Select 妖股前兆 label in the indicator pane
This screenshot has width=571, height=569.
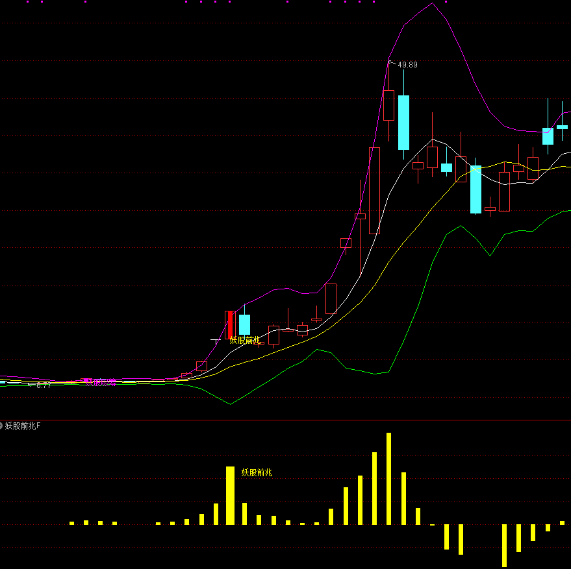tap(257, 472)
